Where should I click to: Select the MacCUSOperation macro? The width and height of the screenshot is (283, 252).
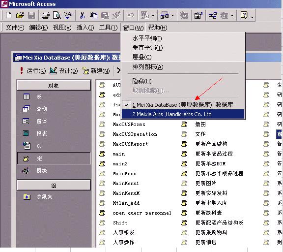tap(135, 134)
